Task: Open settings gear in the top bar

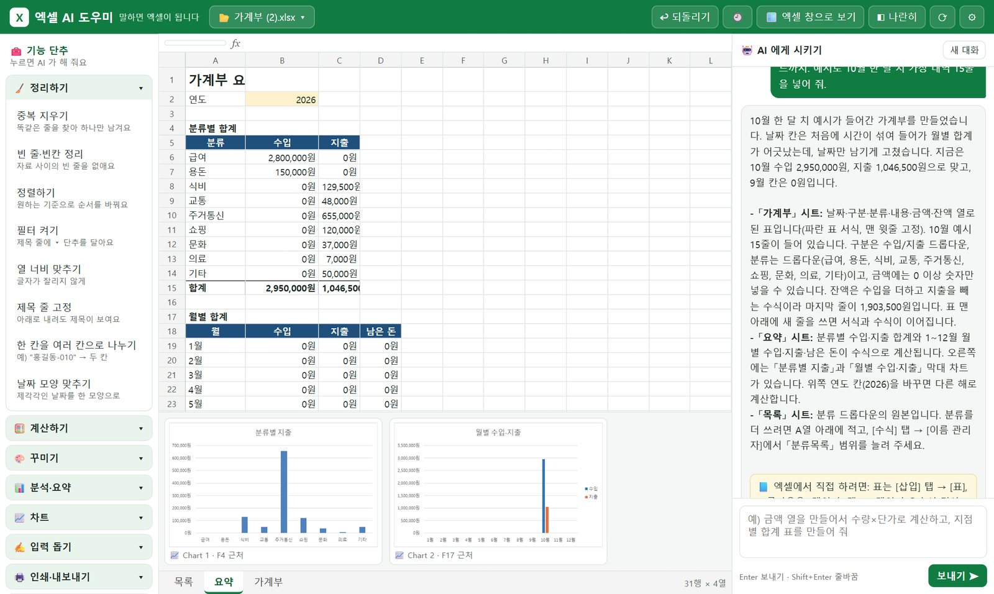Action: [972, 17]
